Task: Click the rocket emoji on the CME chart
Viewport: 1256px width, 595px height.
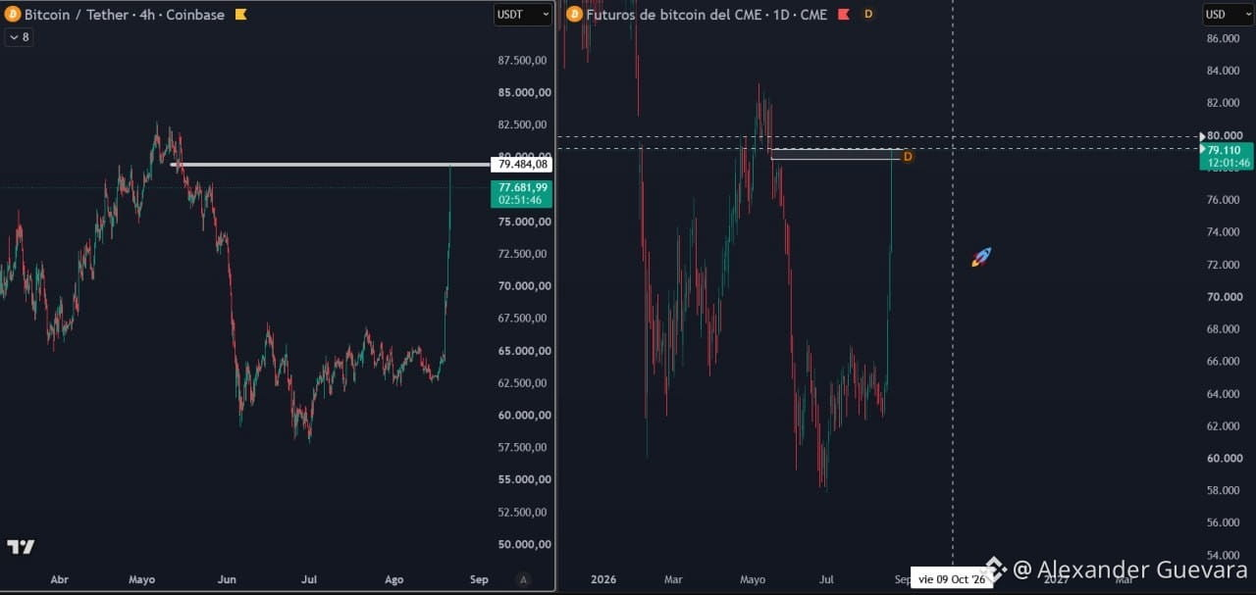Action: click(981, 257)
